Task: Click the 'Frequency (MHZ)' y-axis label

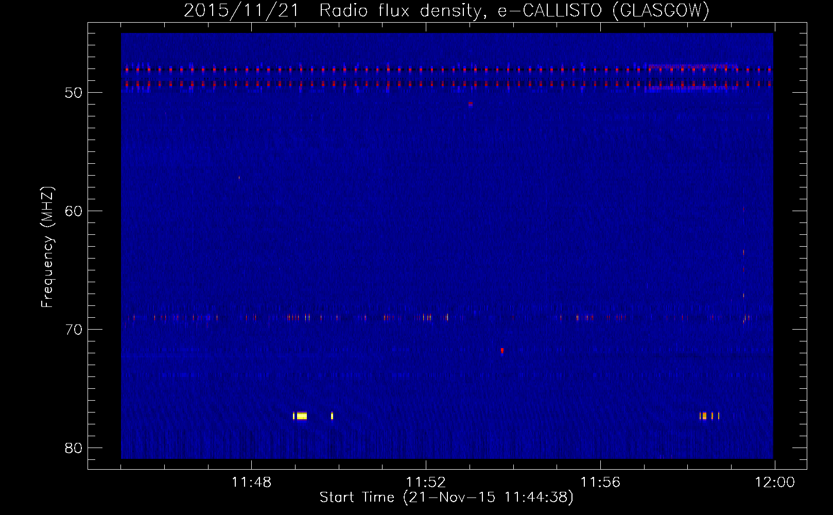Action: click(x=47, y=247)
